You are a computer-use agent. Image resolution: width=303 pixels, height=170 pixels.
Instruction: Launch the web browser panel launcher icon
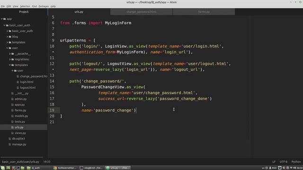(13, 168)
